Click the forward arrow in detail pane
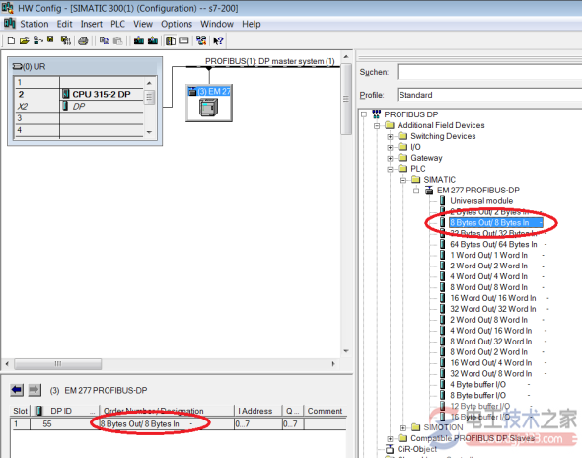 click(35, 390)
